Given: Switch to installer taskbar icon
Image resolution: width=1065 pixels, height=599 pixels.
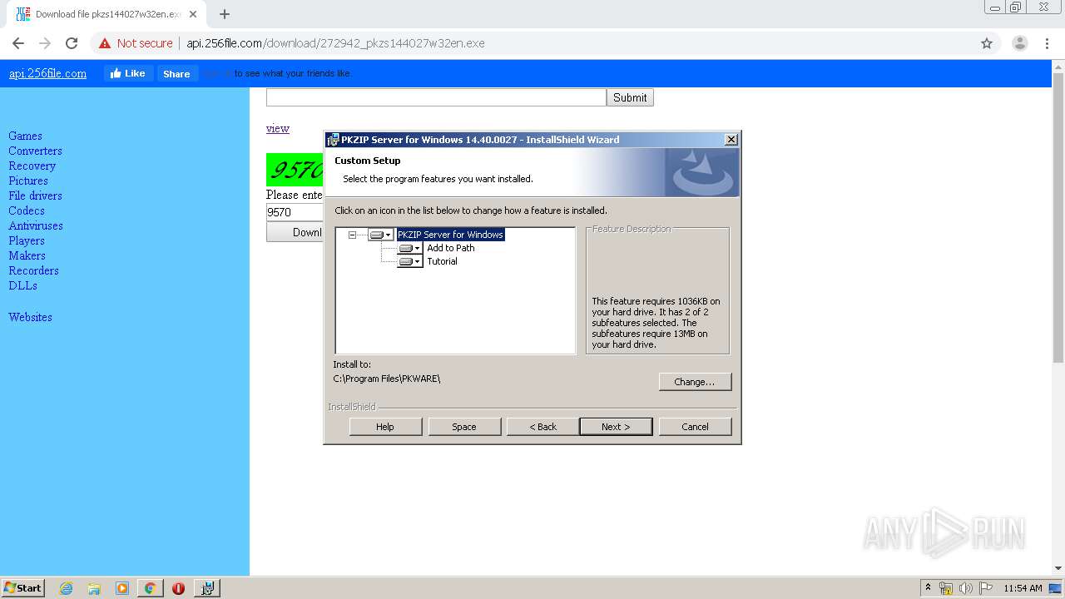Looking at the screenshot, I should [207, 588].
